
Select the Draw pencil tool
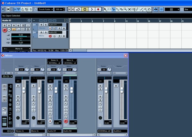pyautogui.click(x=138, y=9)
